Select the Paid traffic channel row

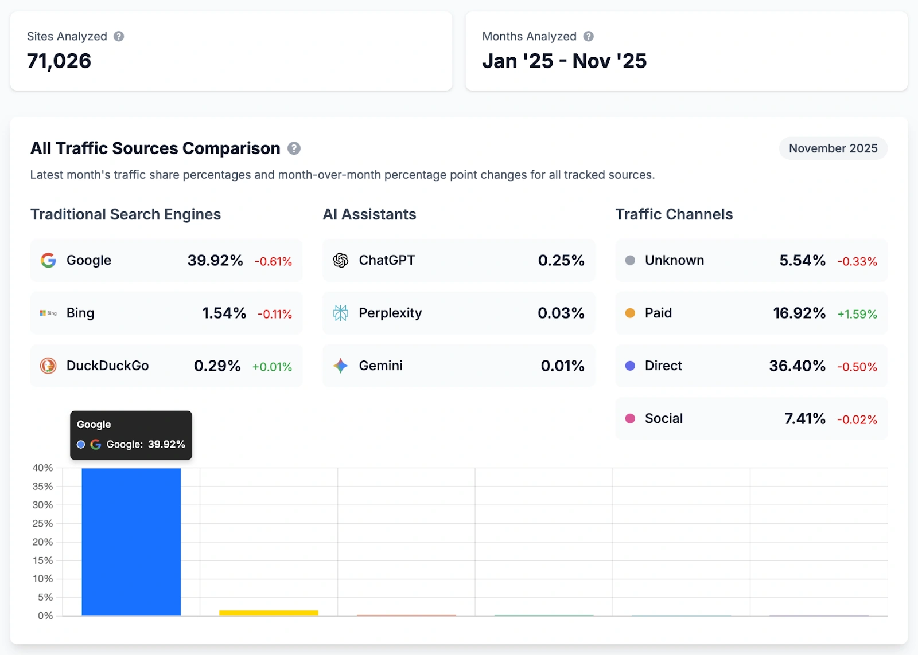pyautogui.click(x=750, y=313)
